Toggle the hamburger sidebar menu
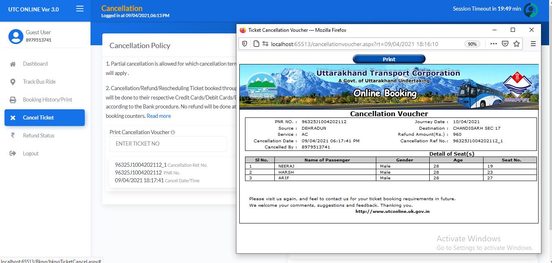 pyautogui.click(x=80, y=9)
